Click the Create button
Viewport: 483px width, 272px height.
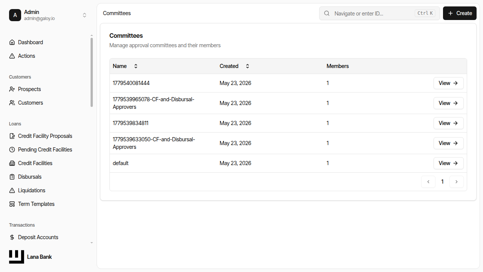460,13
